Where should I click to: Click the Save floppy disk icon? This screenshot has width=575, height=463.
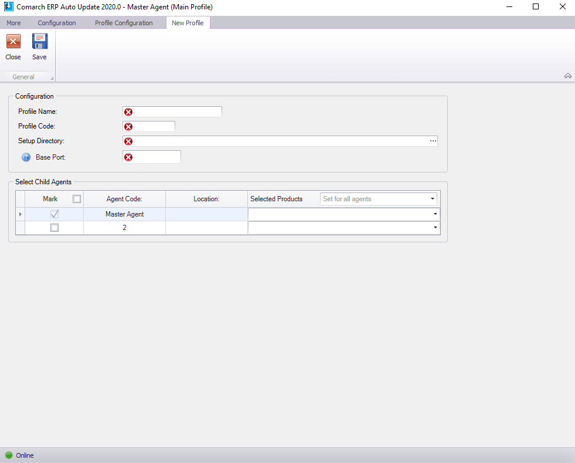click(x=40, y=42)
